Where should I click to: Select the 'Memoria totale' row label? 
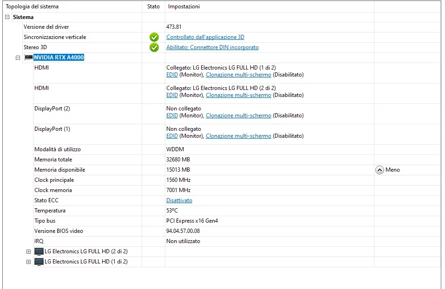[x=53, y=160]
